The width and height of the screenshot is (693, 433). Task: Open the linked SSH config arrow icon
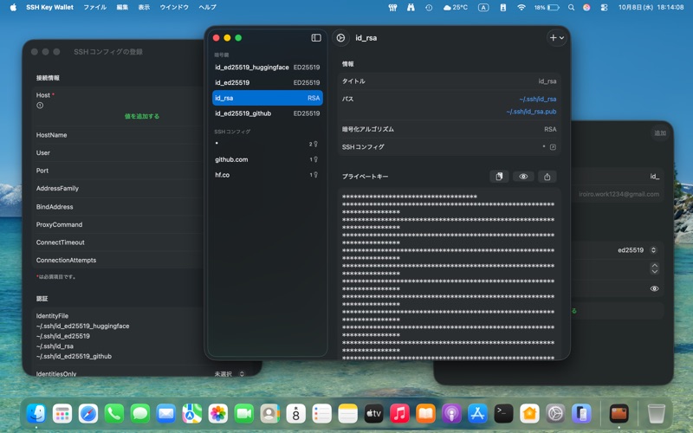point(553,147)
